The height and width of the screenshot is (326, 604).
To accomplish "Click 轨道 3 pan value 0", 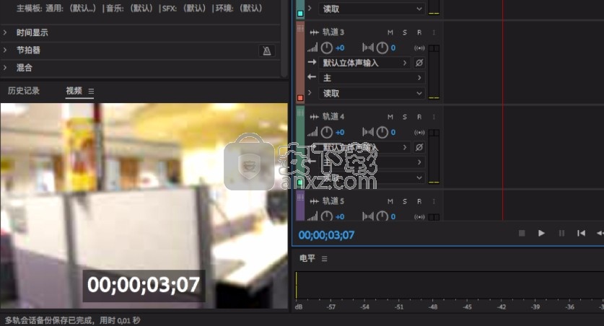I will pos(393,48).
